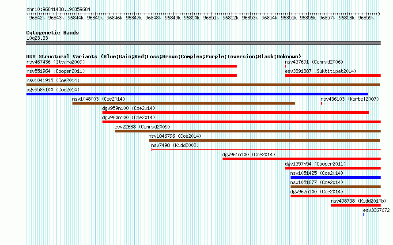Image resolution: width=393 pixels, height=245 pixels.
Task: Click the 96856k ruler tick label
Action: tap(308, 18)
